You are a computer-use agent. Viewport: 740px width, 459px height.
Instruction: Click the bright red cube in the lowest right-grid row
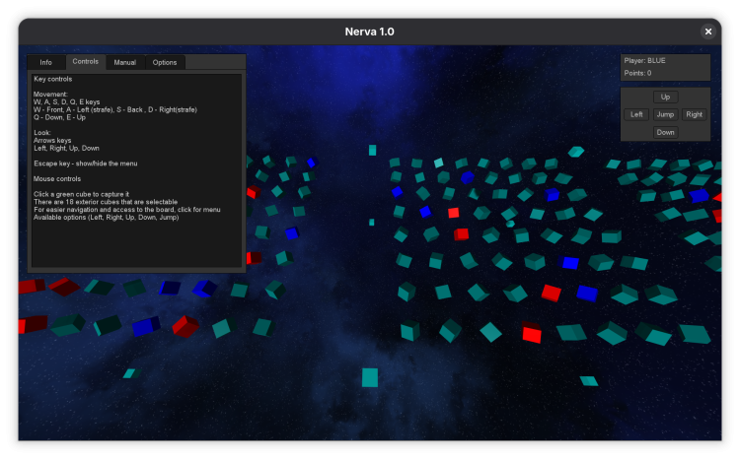tap(532, 334)
